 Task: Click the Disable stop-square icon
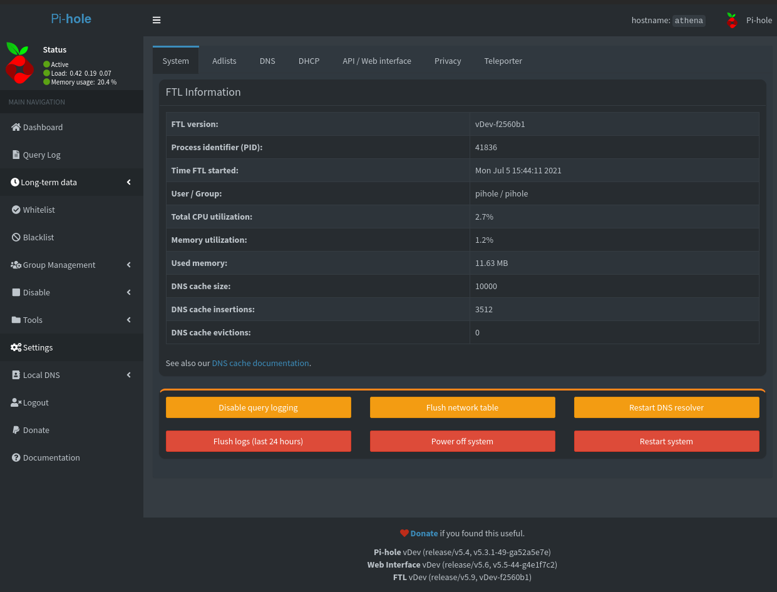click(17, 292)
